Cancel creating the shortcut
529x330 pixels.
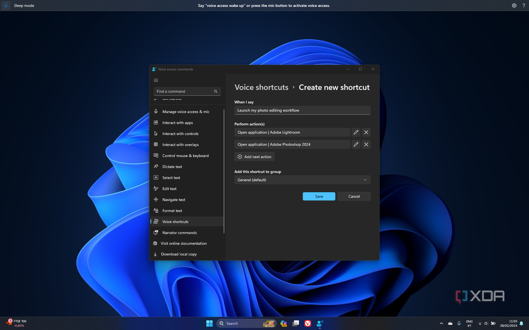click(354, 196)
